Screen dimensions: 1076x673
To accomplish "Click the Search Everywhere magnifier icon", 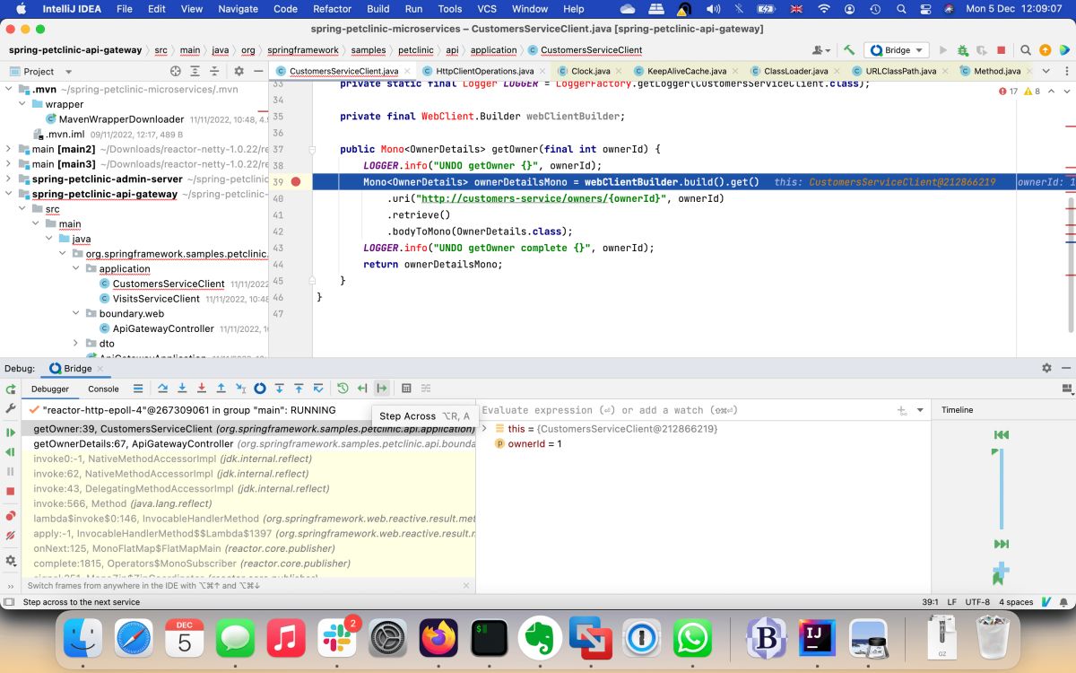I will tap(1027, 50).
